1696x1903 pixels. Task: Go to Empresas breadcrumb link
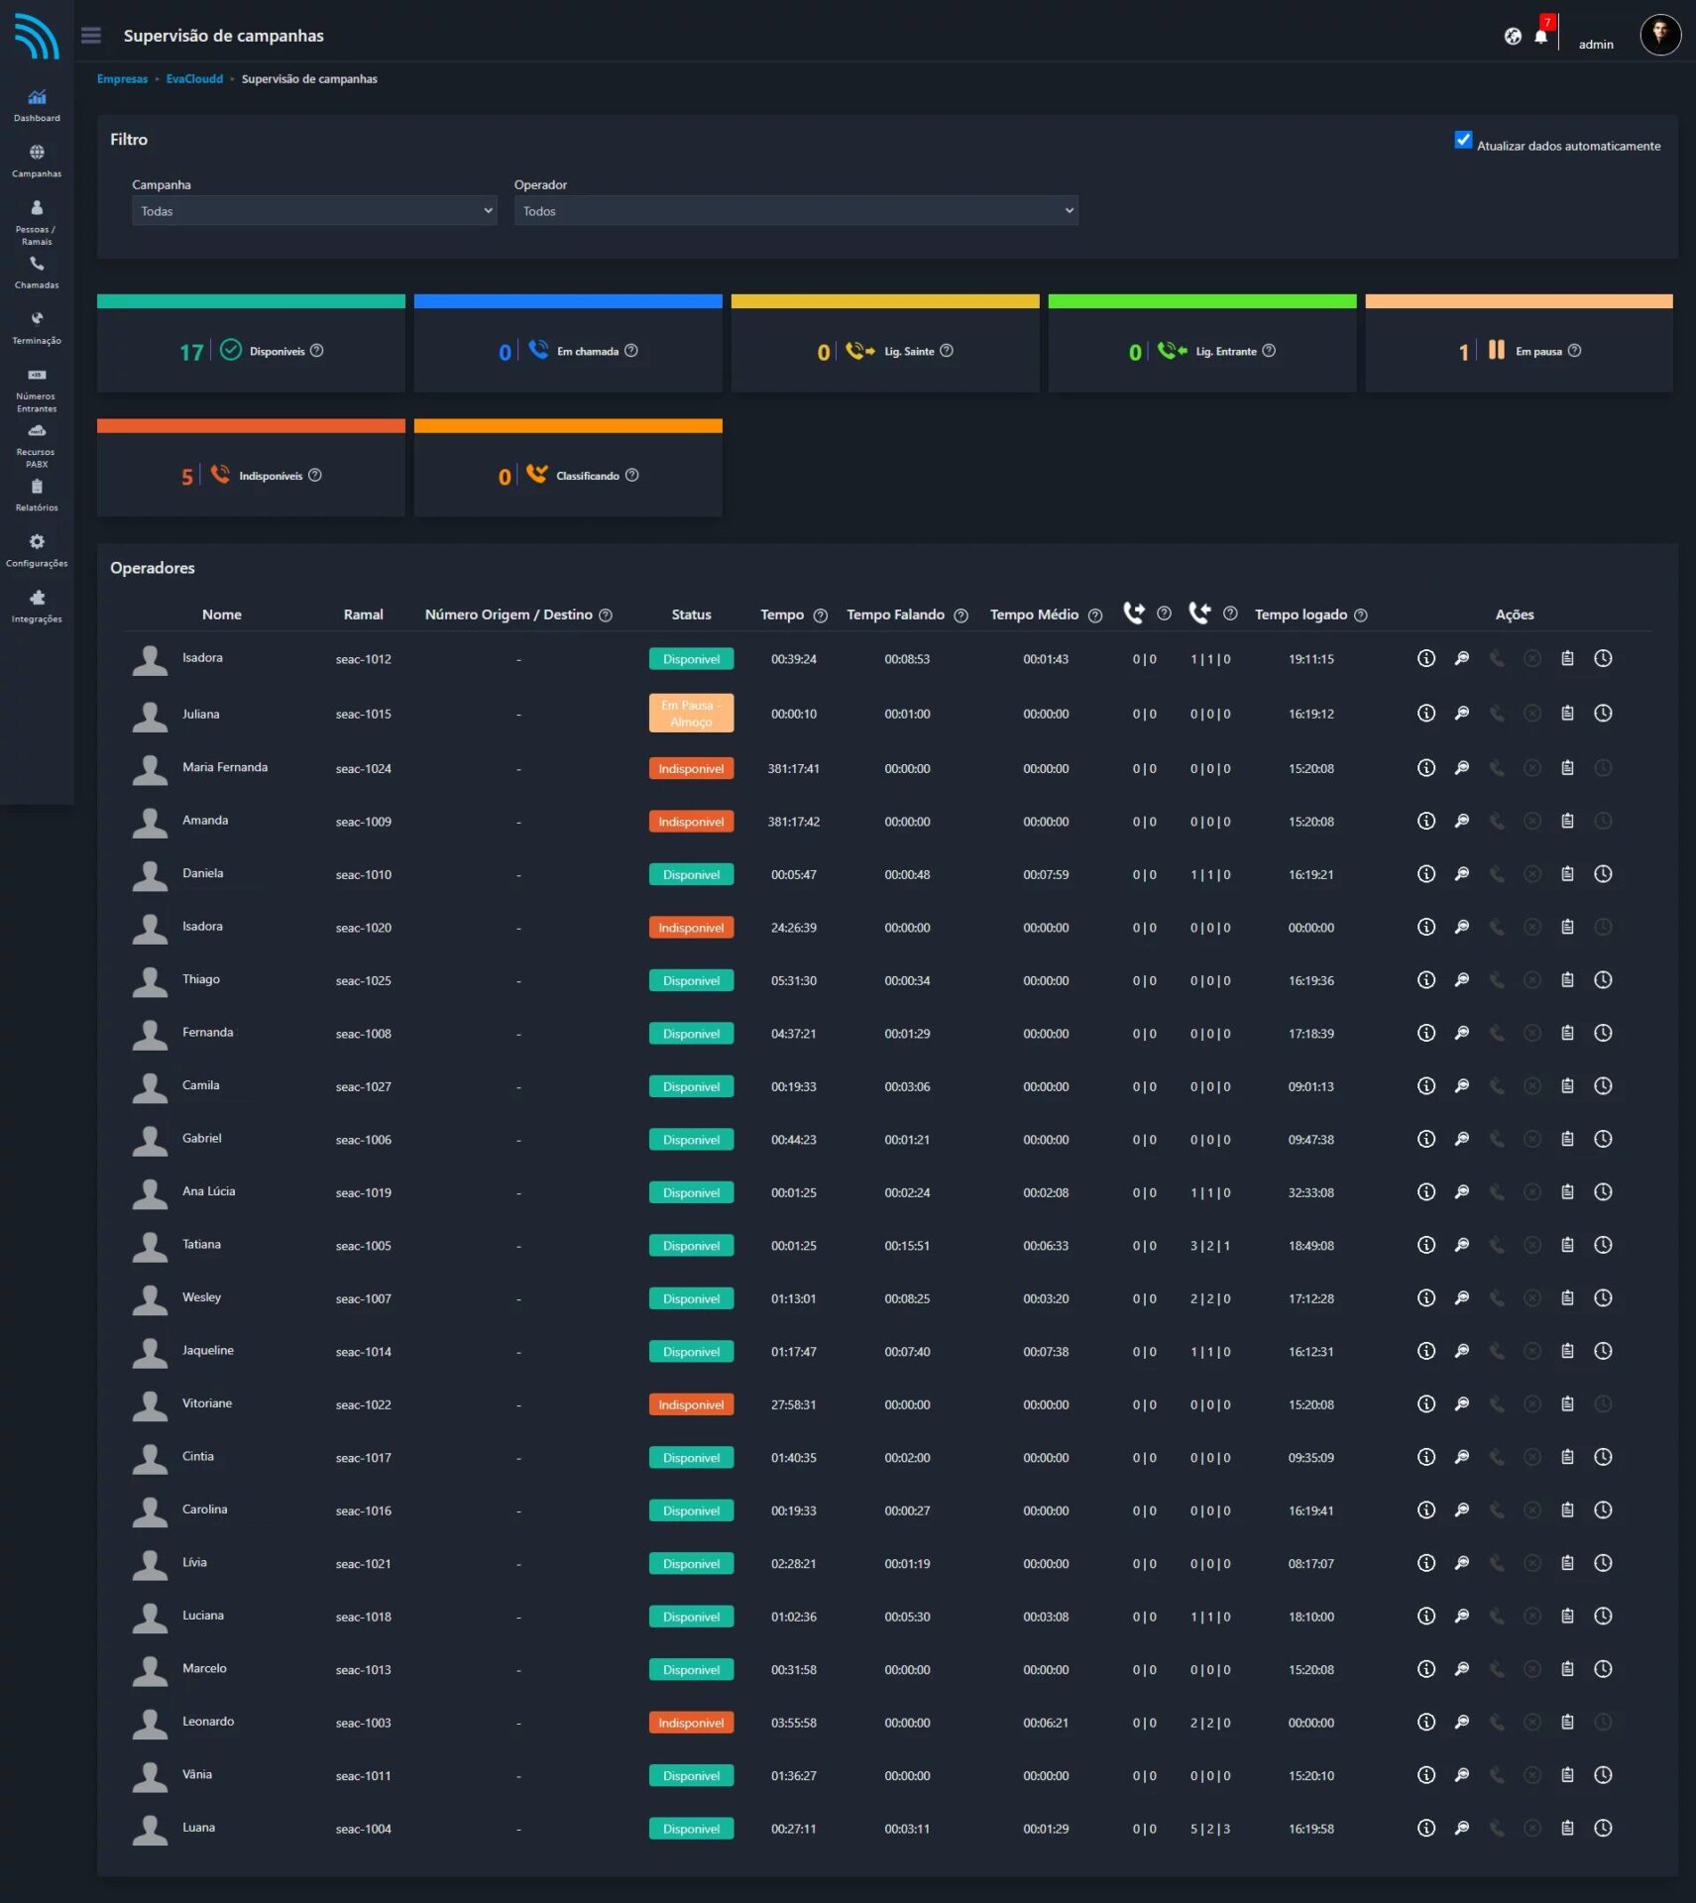pyautogui.click(x=122, y=79)
